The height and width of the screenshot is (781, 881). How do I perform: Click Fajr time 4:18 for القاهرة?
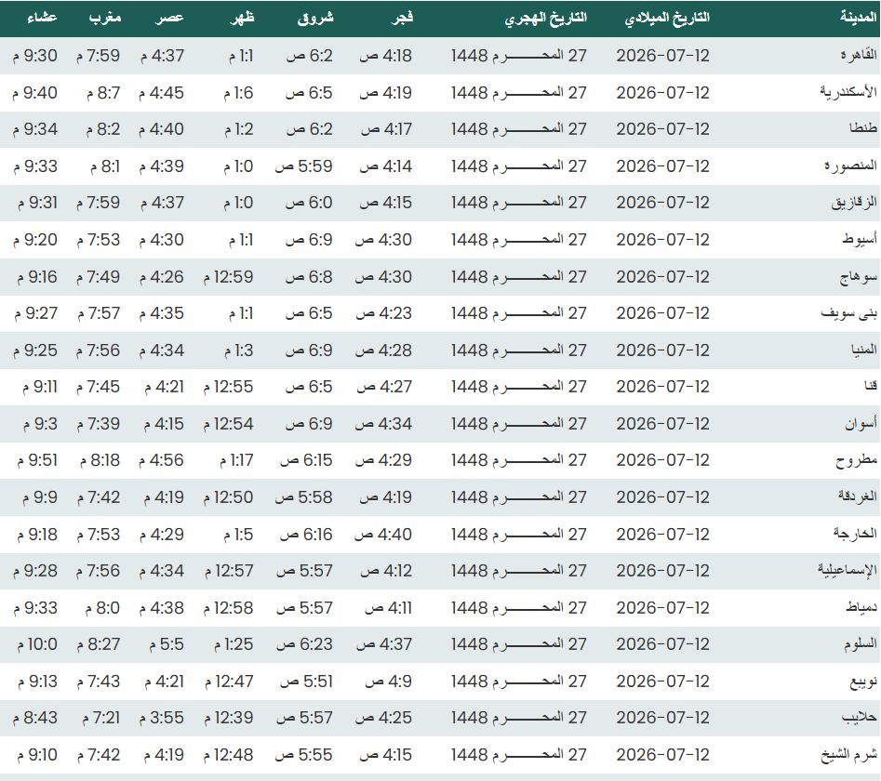click(x=385, y=56)
